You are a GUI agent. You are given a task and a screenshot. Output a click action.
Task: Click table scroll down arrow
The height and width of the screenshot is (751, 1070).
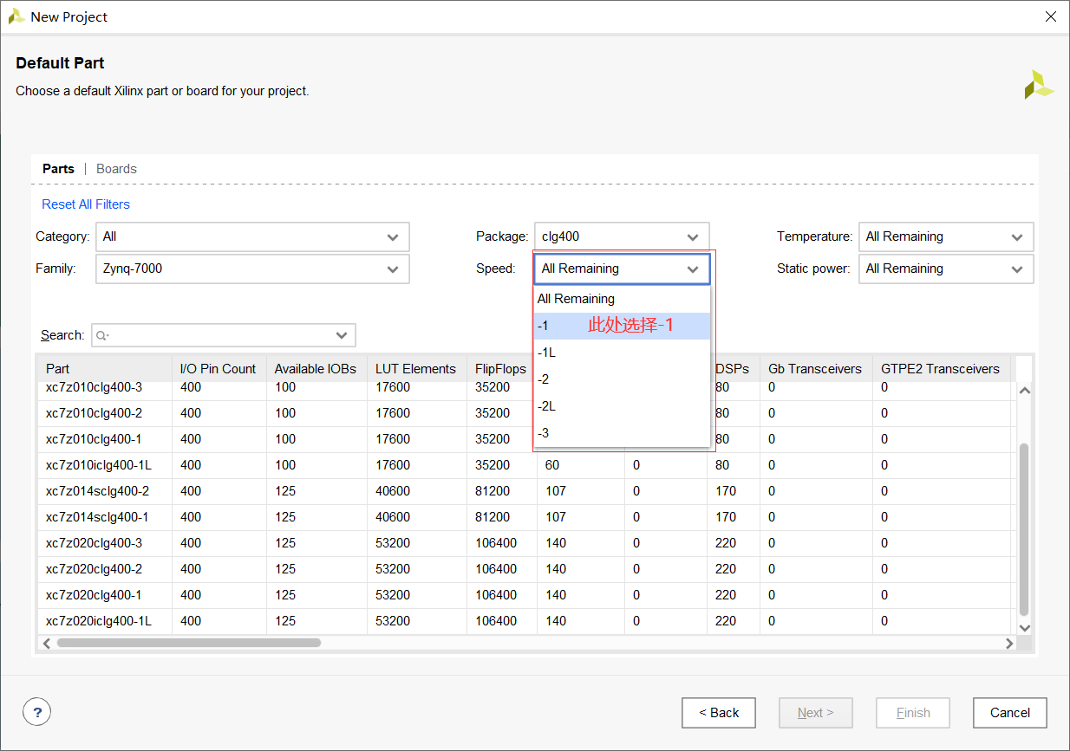click(1024, 628)
